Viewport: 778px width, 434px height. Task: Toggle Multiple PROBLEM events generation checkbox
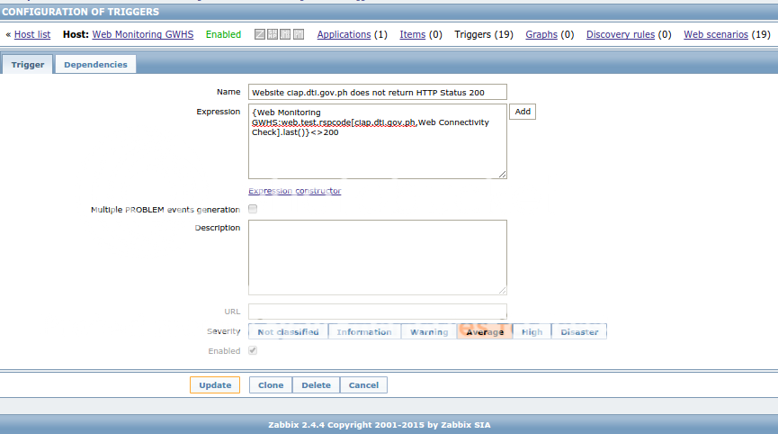[x=253, y=209]
